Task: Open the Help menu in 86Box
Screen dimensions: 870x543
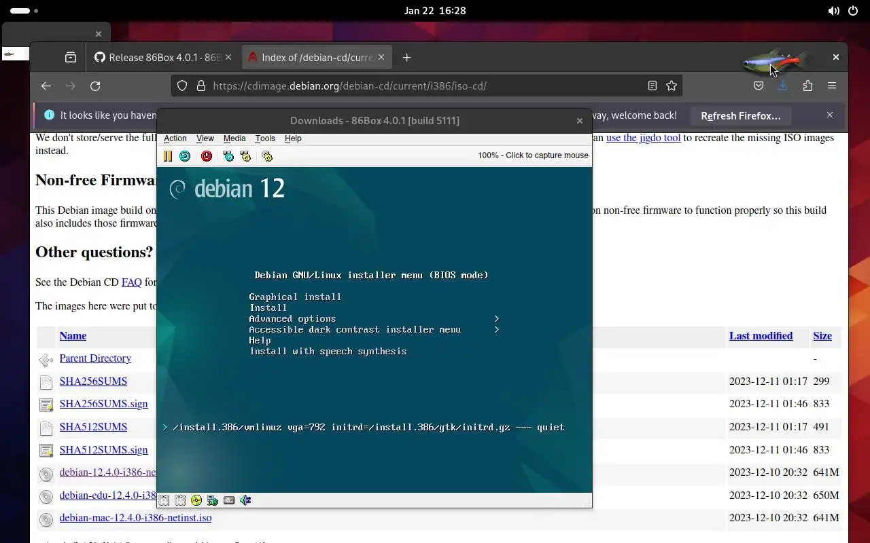Action: (293, 138)
